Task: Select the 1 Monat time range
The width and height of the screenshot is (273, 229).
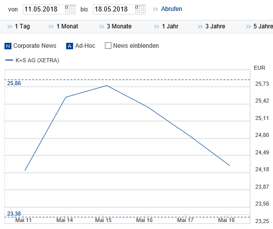Action: point(67,26)
